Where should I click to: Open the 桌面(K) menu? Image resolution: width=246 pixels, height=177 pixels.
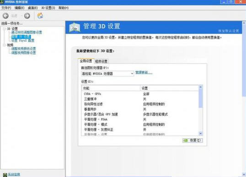pyautogui.click(x=32, y=8)
